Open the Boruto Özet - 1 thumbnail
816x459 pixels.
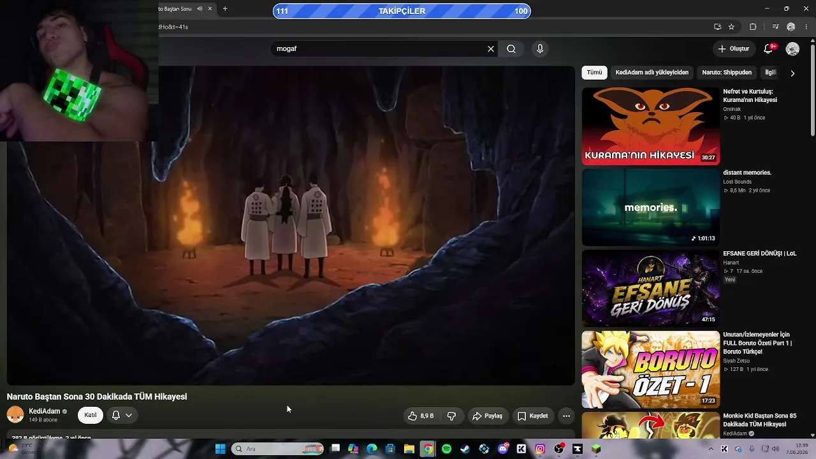pos(650,369)
